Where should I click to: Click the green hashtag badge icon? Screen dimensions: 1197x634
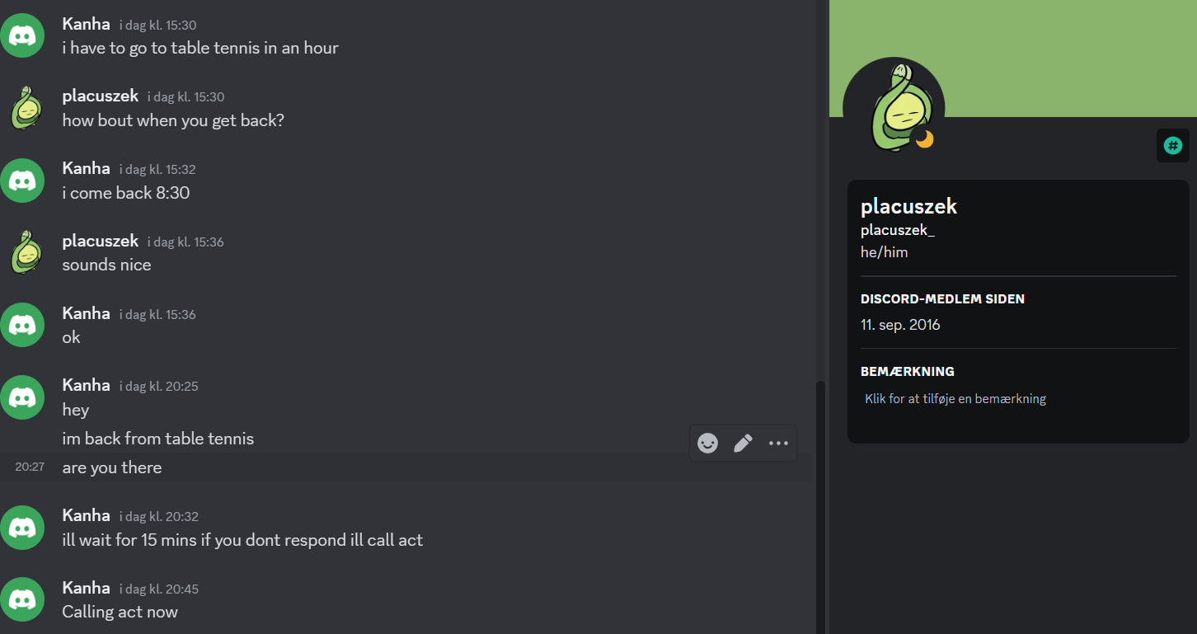(1172, 146)
